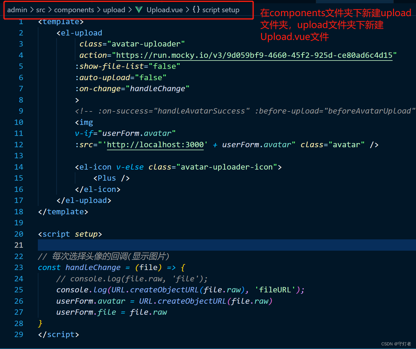Click the :auto-upload attribute

click(x=121, y=77)
